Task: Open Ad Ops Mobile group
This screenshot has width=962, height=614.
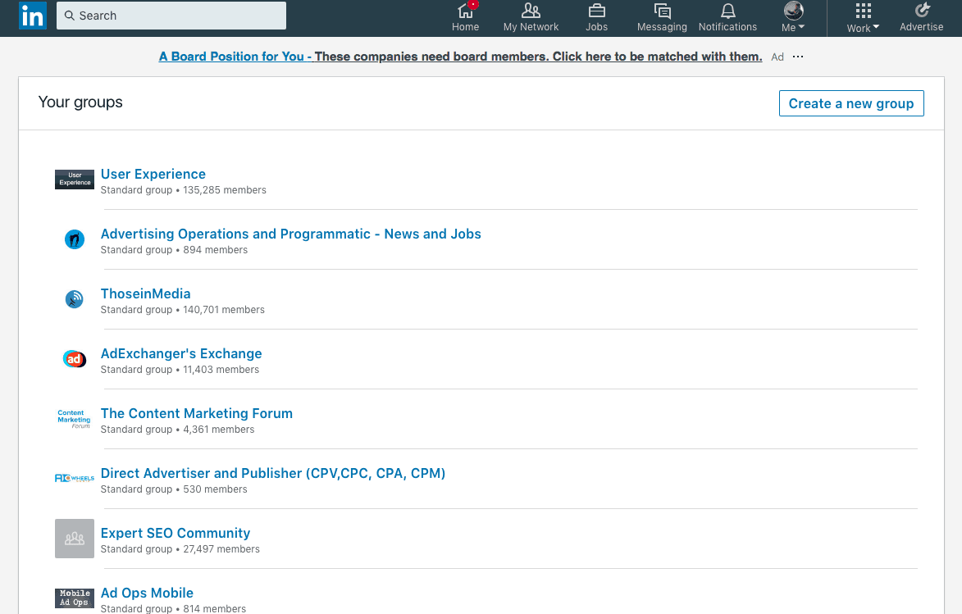Action: [147, 594]
